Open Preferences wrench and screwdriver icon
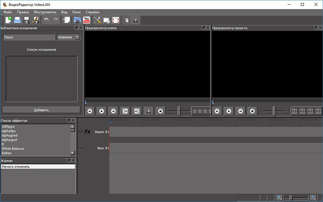Image resolution: width=323 pixels, height=202 pixels. (97, 20)
